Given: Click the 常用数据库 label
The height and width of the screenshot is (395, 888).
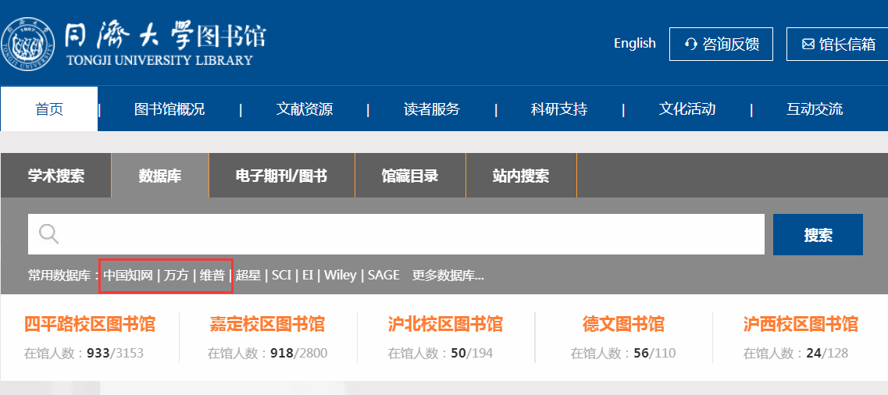Looking at the screenshot, I should pos(62,276).
